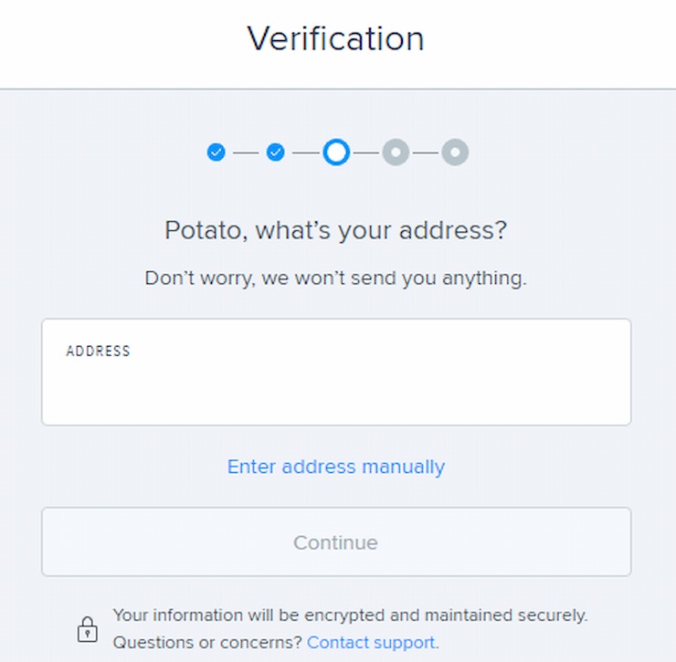Click the second completed step checkmark
This screenshot has width=676, height=662.
point(276,152)
